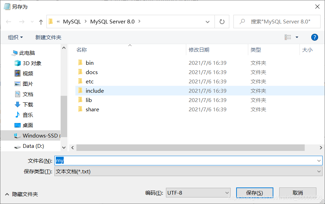The image size is (325, 204).
Task: Open the address bar history dropdown
Action: click(208, 21)
